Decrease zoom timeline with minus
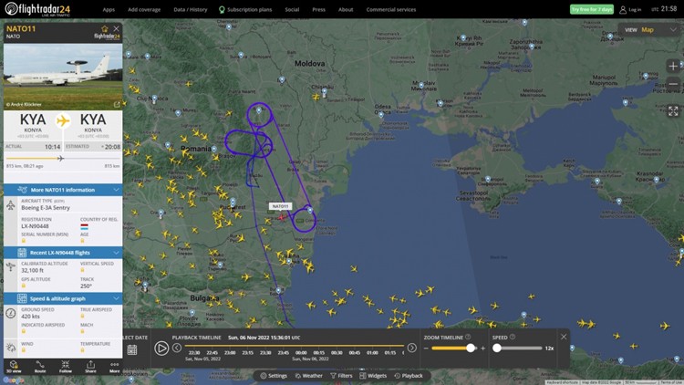The width and height of the screenshot is (684, 385). point(426,349)
